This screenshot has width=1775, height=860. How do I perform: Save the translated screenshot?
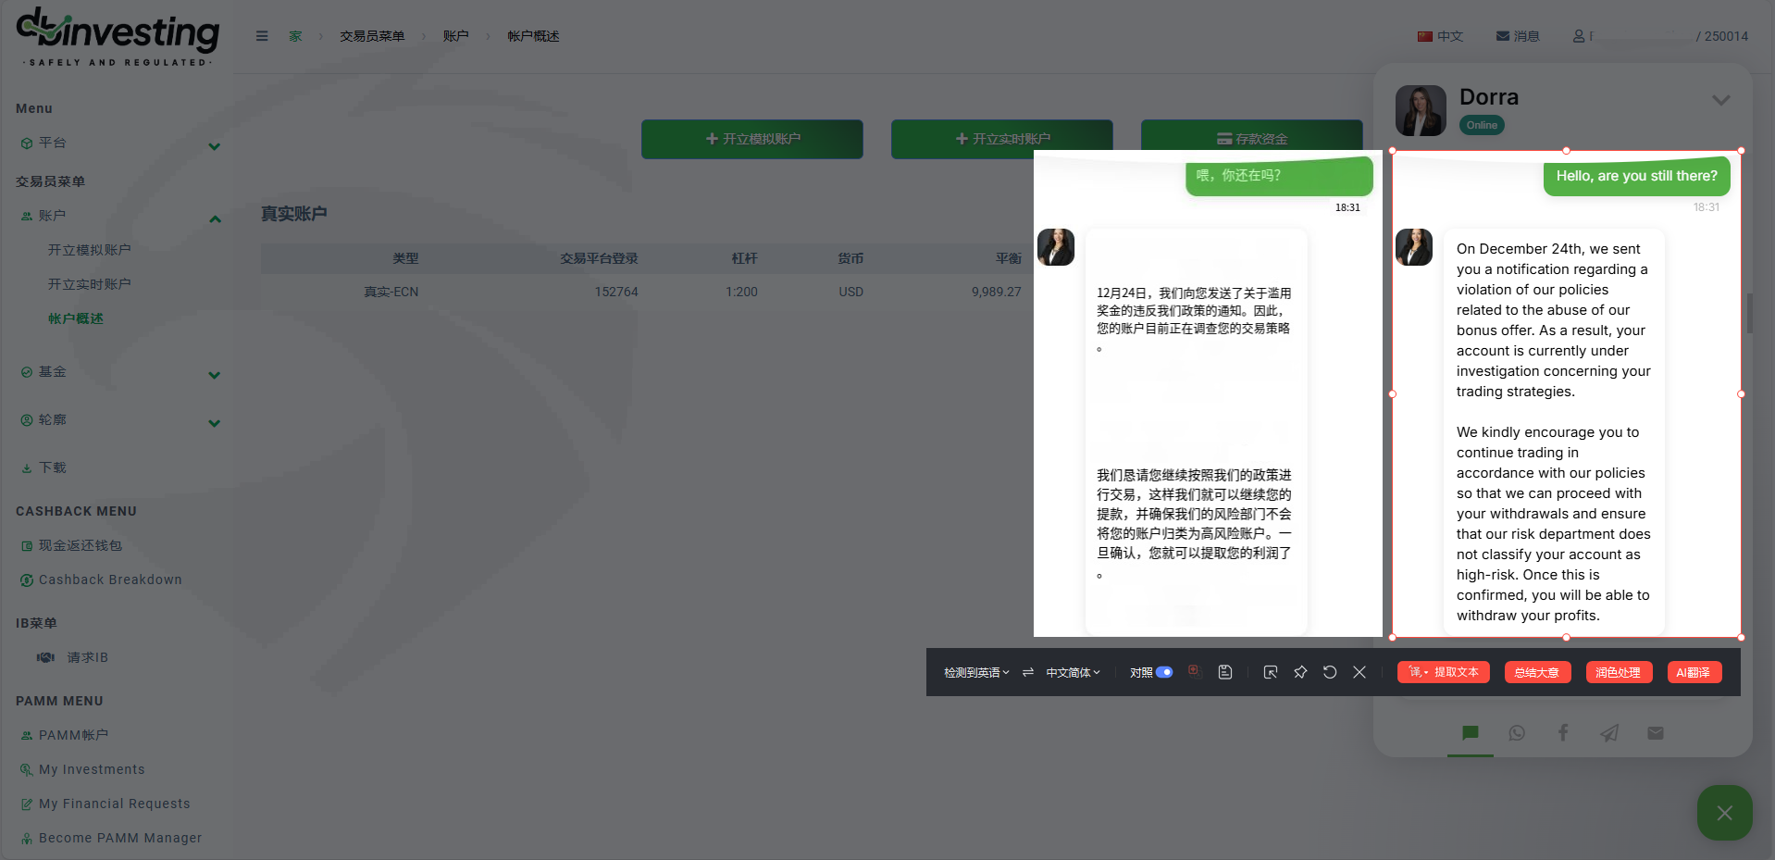coord(1225,672)
